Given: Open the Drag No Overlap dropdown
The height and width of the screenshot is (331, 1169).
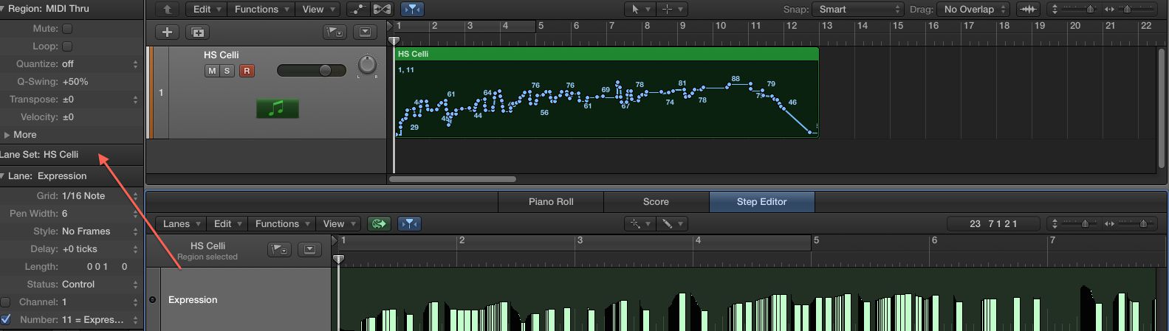Looking at the screenshot, I should coord(974,10).
